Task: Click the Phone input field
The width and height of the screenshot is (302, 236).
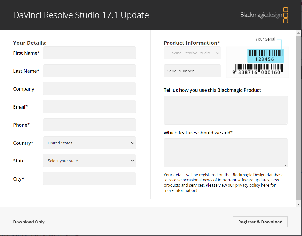Action: (x=89, y=125)
